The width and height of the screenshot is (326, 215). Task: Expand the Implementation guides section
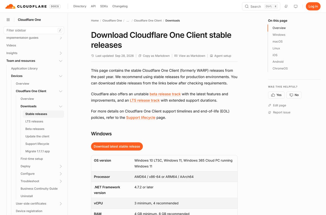[61, 38]
